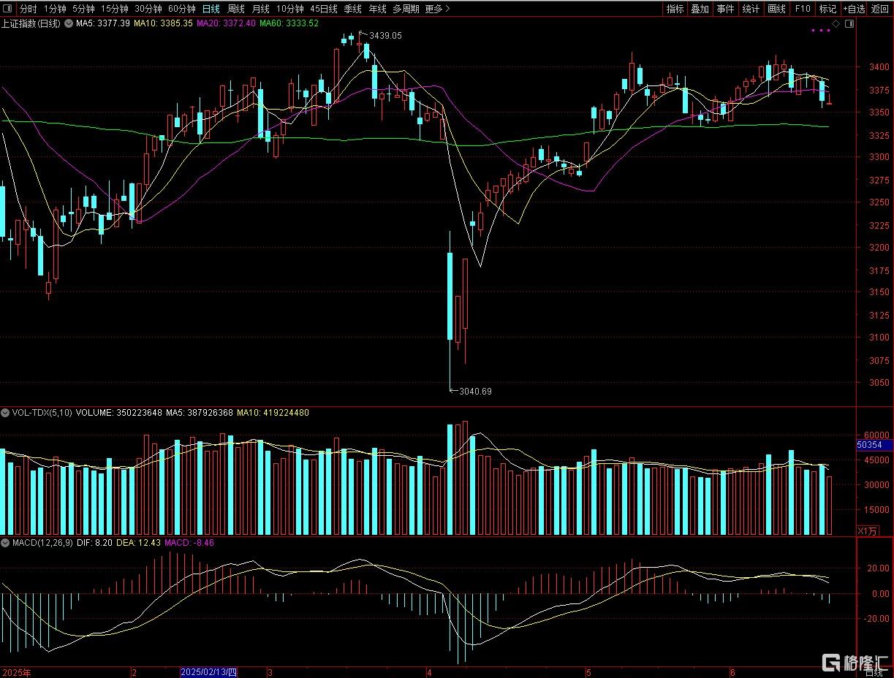894x678 pixels.
Task: Click the VOLUME: 350223648 readout
Action: click(118, 413)
